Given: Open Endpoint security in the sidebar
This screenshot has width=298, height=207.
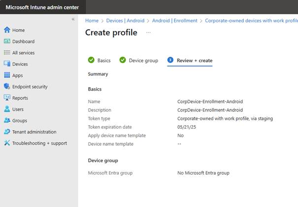Looking at the screenshot, I should 30,87.
